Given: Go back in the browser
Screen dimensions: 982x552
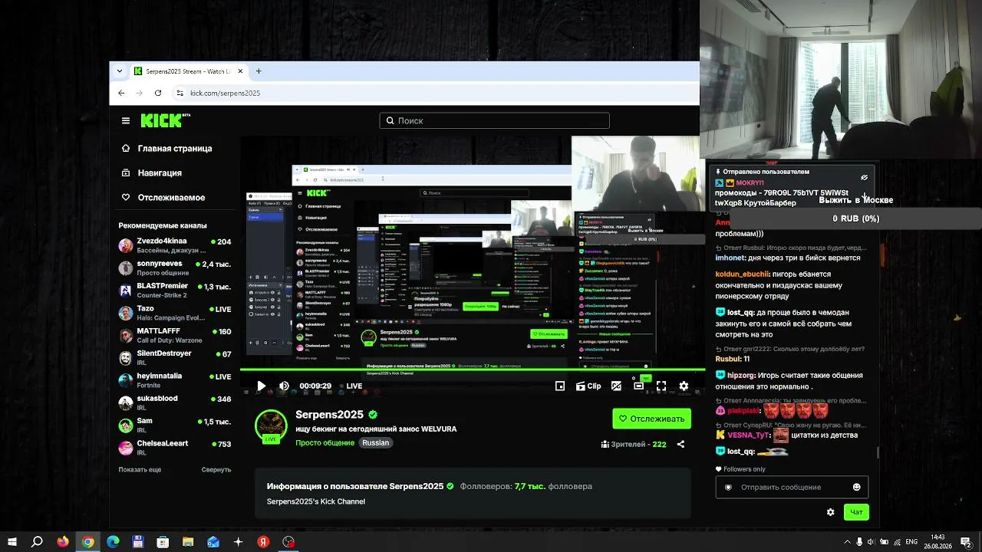Looking at the screenshot, I should 121,93.
